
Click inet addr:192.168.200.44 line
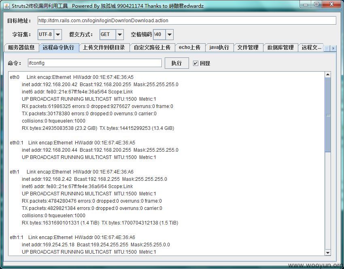(100, 150)
